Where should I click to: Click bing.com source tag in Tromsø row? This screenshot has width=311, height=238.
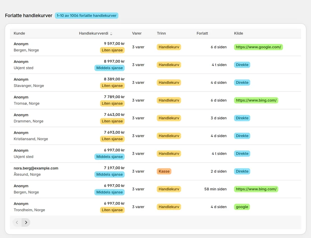point(256,100)
